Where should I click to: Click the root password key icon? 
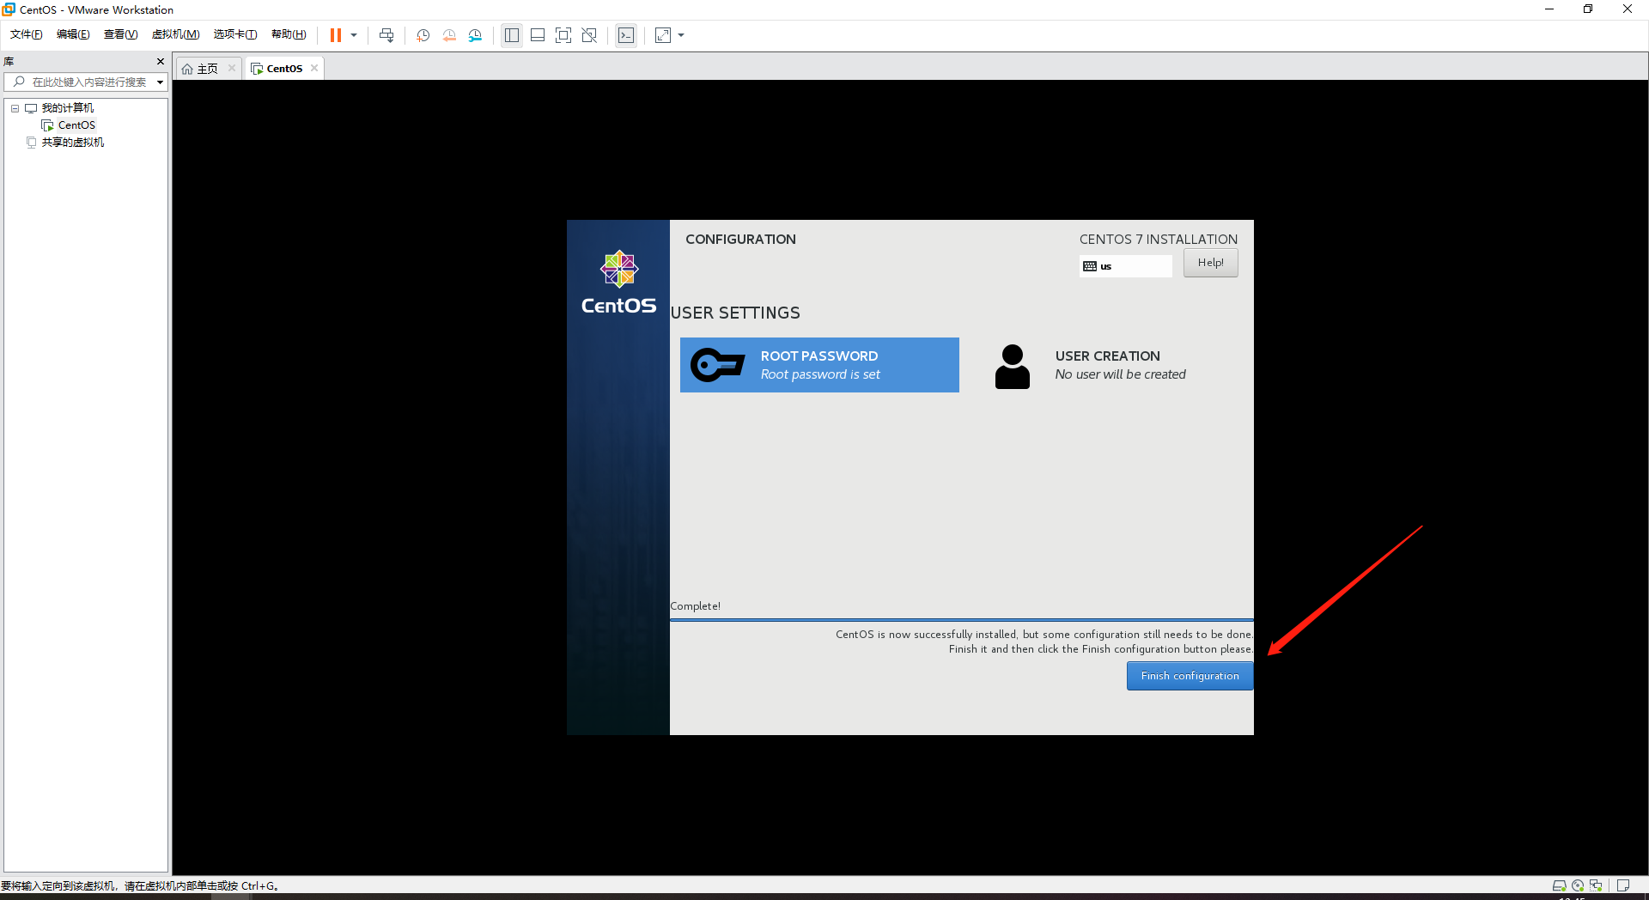pos(717,365)
